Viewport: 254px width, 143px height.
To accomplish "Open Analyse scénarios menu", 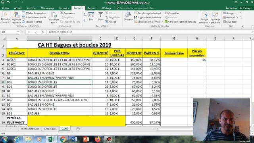I will pos(204,18).
